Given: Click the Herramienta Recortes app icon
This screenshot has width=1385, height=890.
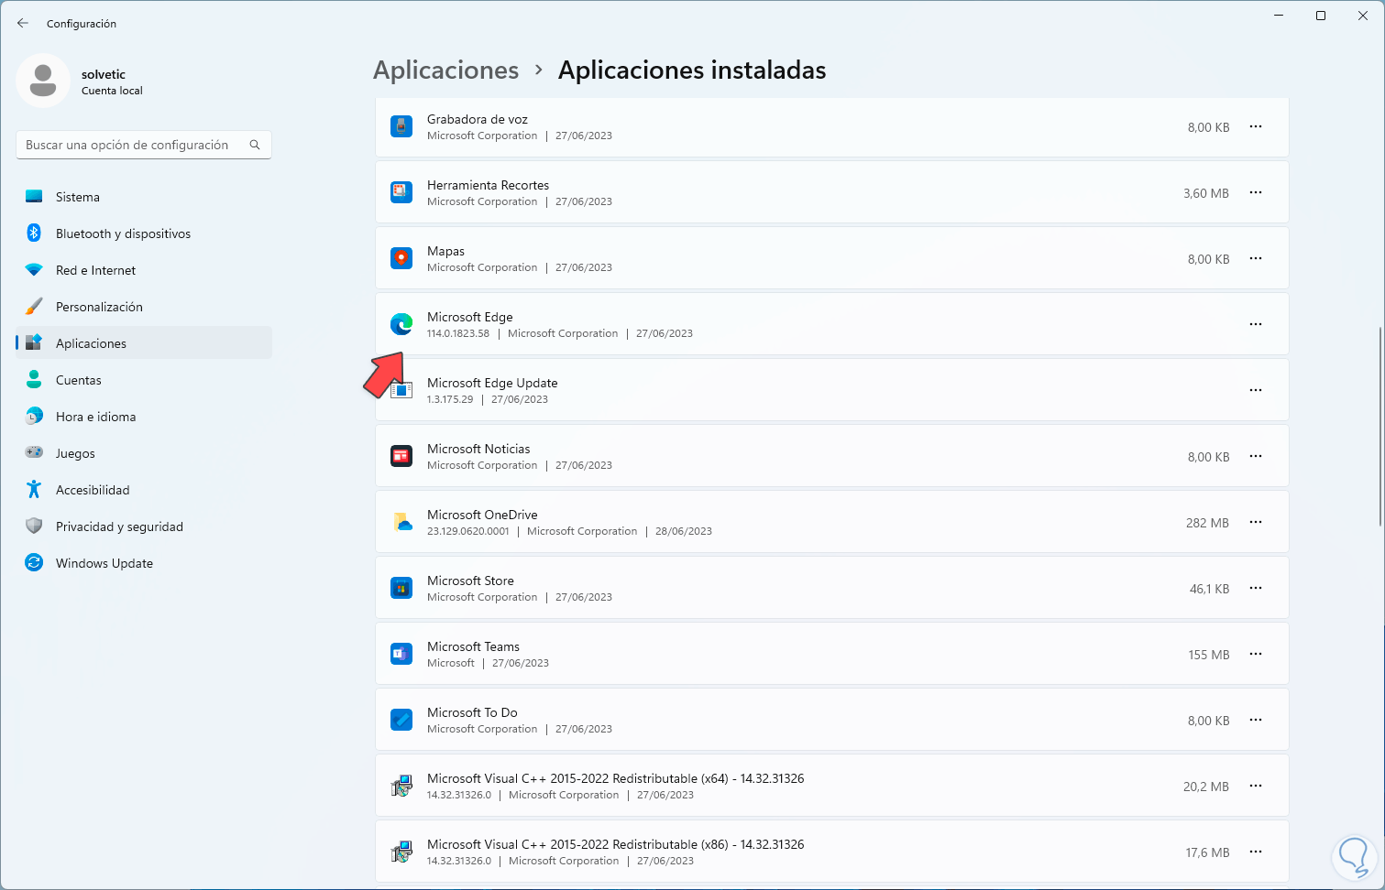Looking at the screenshot, I should coord(401,192).
